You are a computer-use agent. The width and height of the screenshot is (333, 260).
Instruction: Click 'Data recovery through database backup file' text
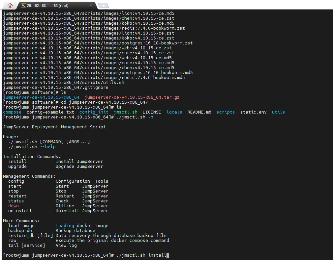111,236
